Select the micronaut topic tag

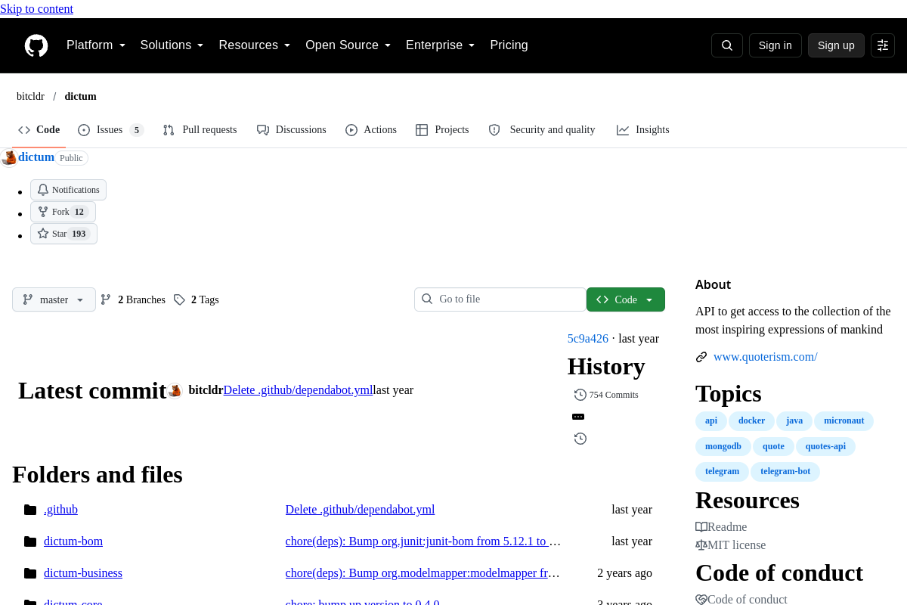(844, 421)
